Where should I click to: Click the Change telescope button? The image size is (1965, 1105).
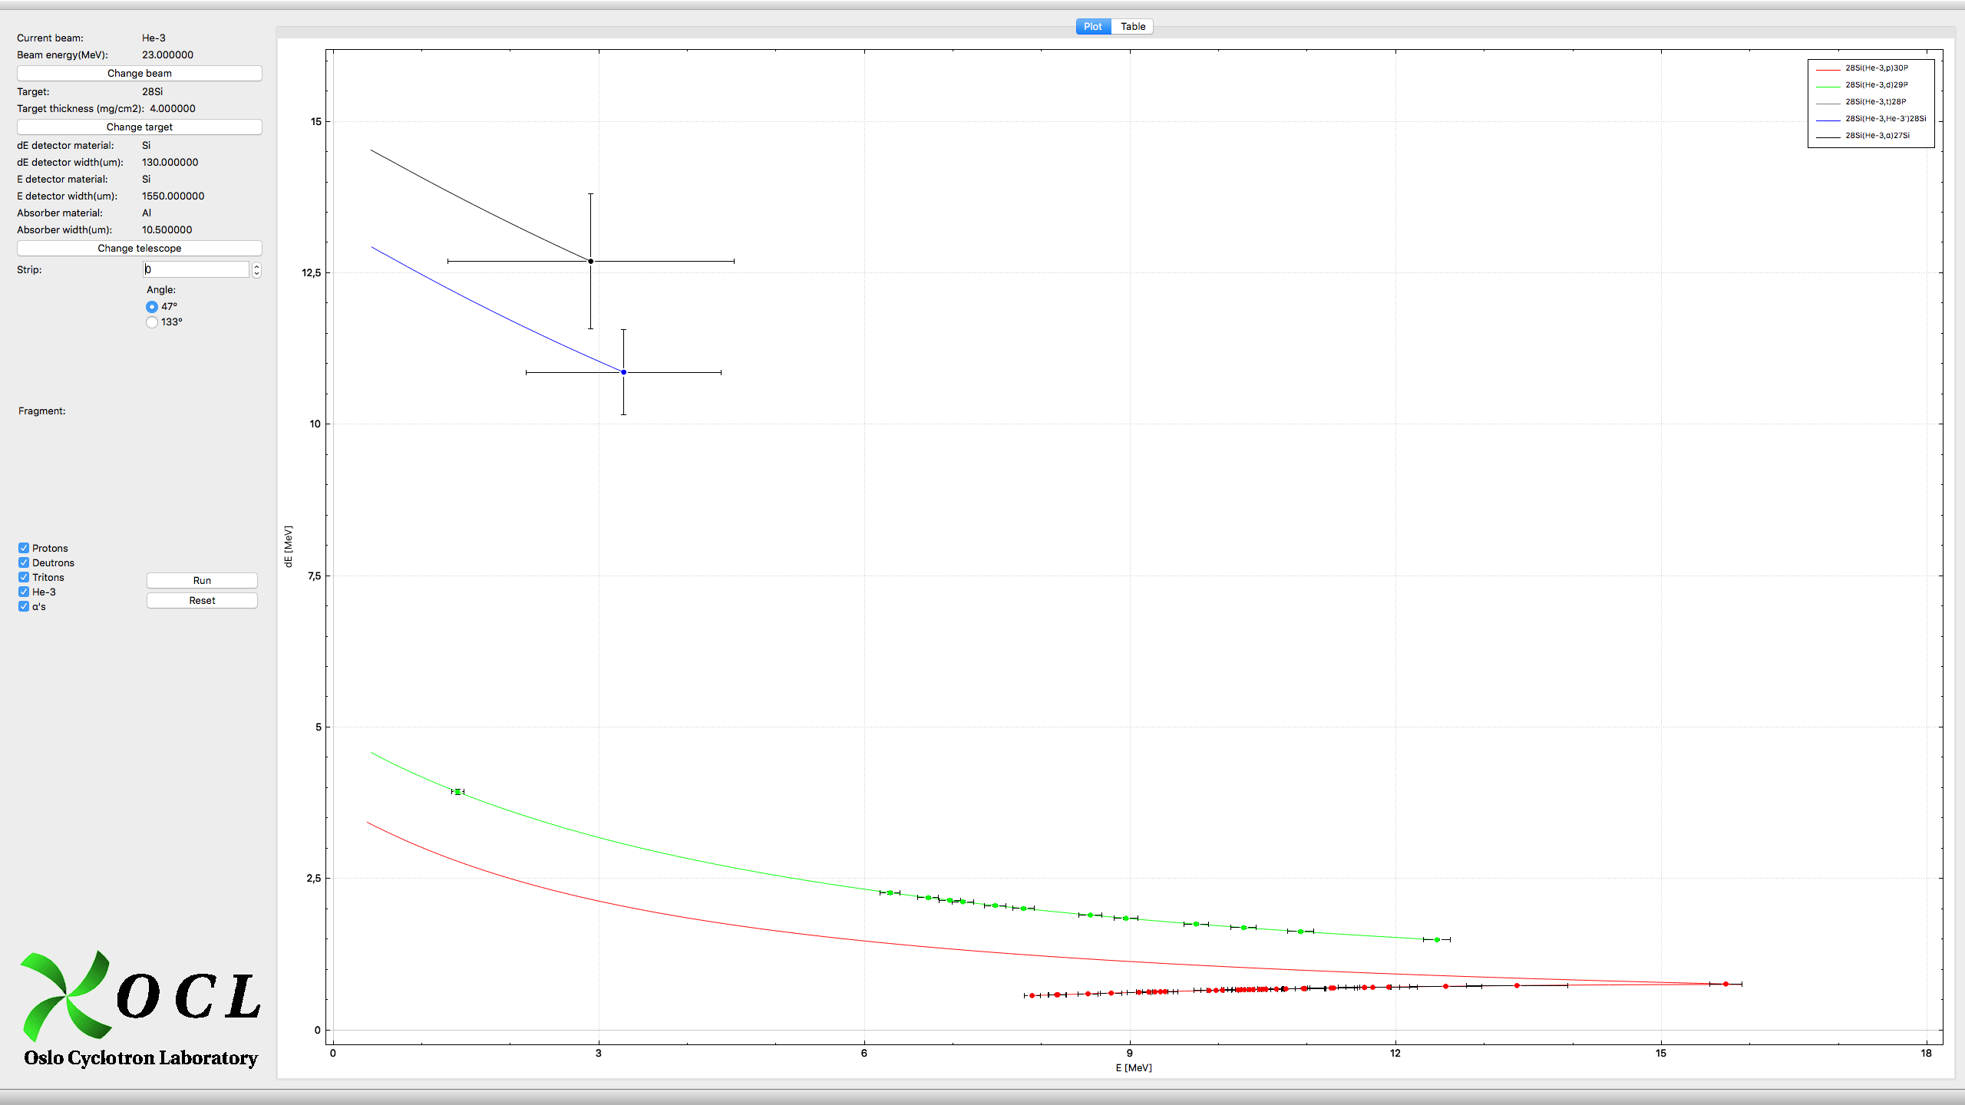pyautogui.click(x=139, y=248)
